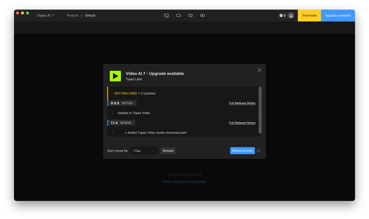Click the Video AI 7 app title
Viewport: 369px width, 219px height.
coord(46,16)
